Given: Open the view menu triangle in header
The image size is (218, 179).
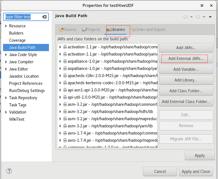Looking at the screenshot, I should pos(210,17).
